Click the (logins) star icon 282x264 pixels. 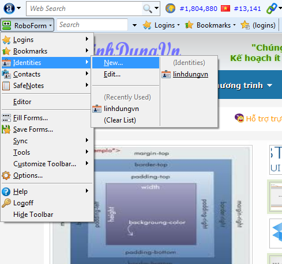[245, 25]
